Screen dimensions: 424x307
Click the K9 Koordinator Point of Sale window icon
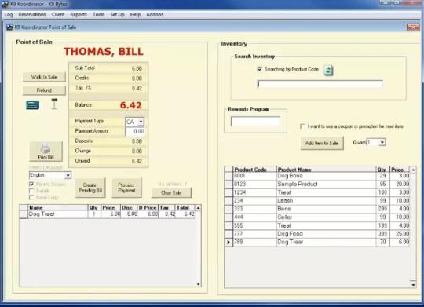coord(9,27)
